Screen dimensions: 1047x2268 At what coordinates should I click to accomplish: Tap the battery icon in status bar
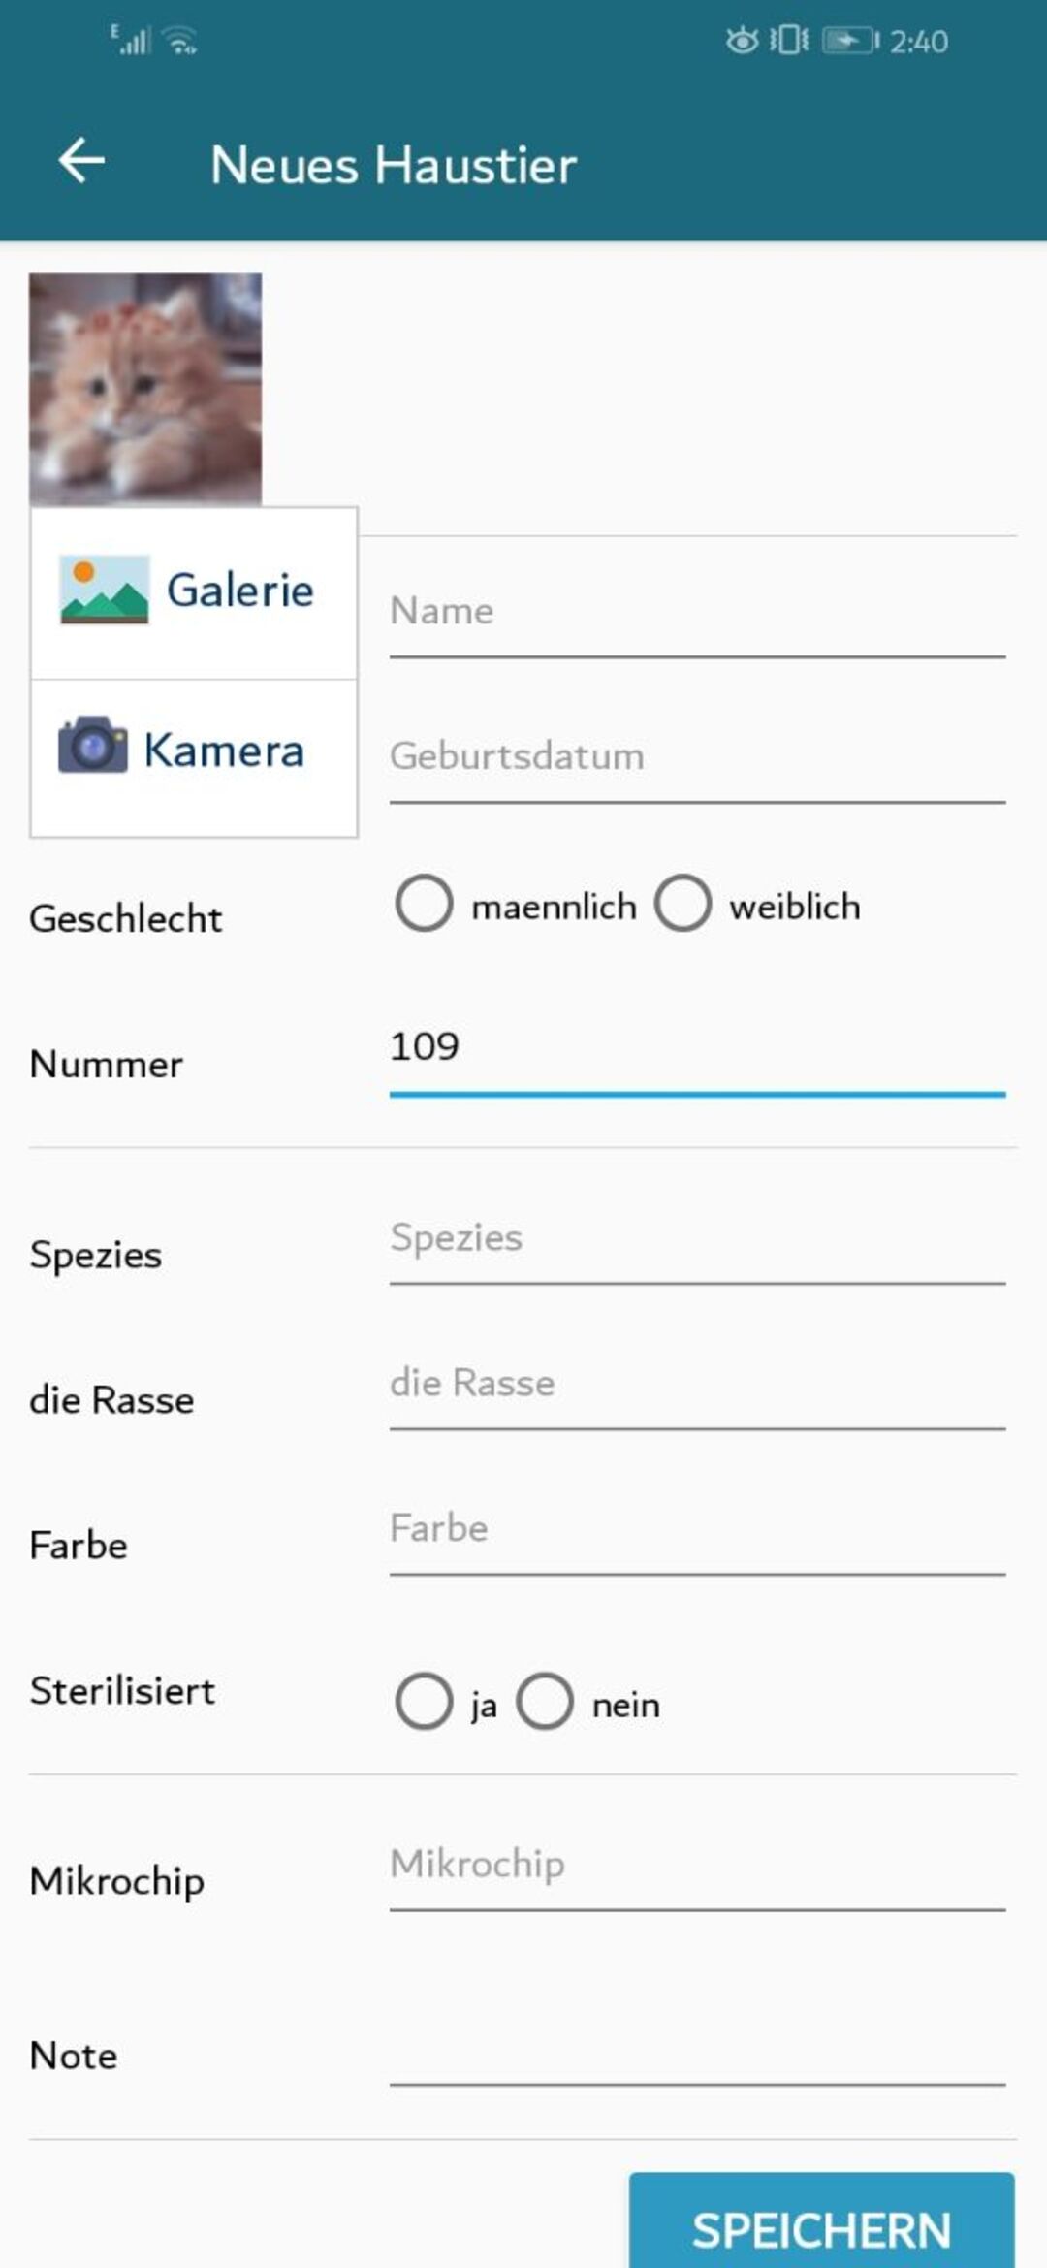click(850, 41)
